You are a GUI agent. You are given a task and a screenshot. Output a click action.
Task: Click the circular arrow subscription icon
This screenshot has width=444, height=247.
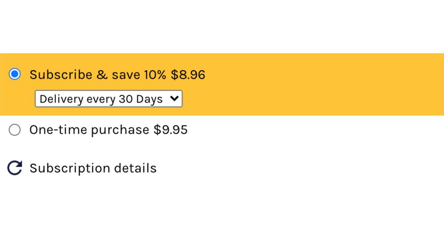pyautogui.click(x=15, y=168)
